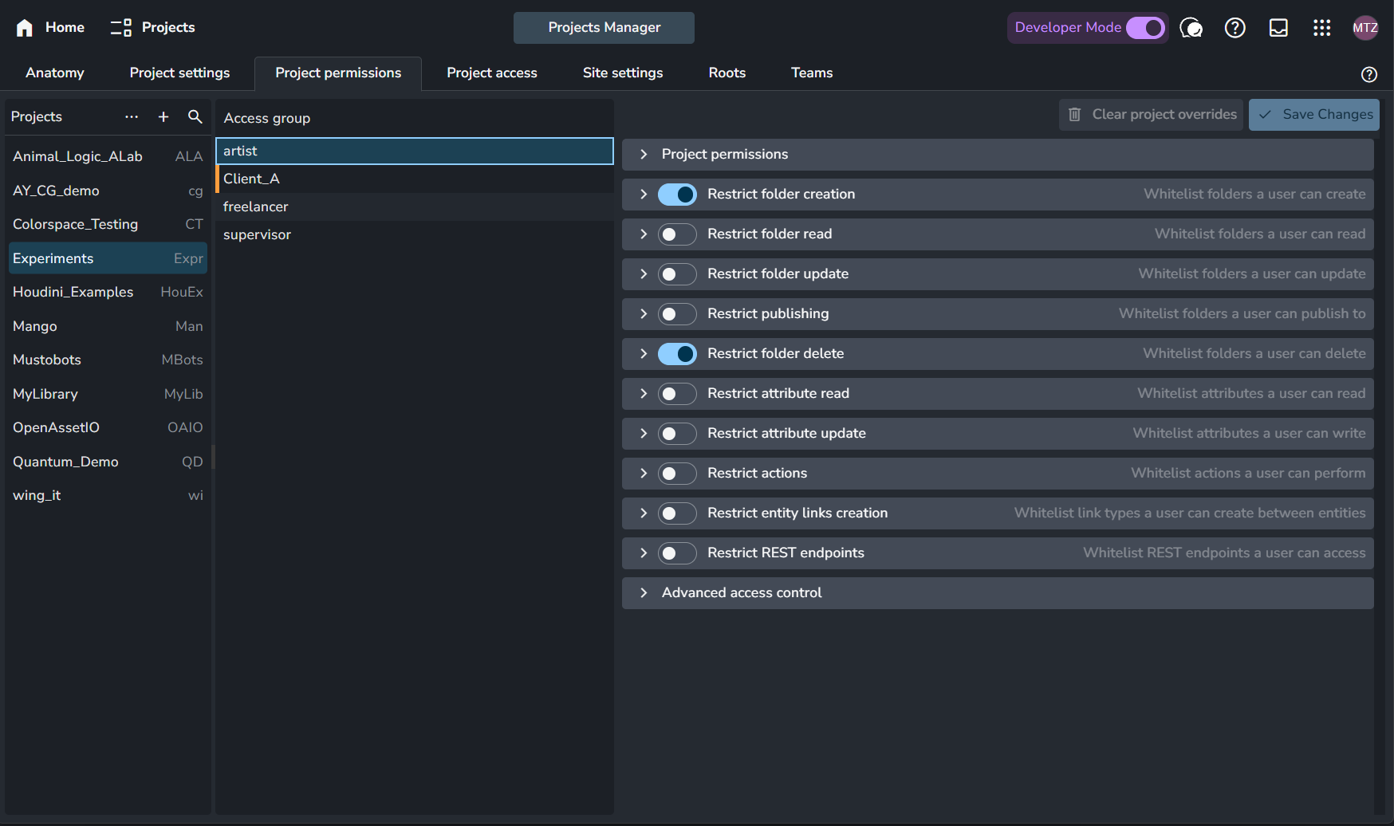Open the chat/feed icon in header
The width and height of the screenshot is (1394, 826).
1191,28
